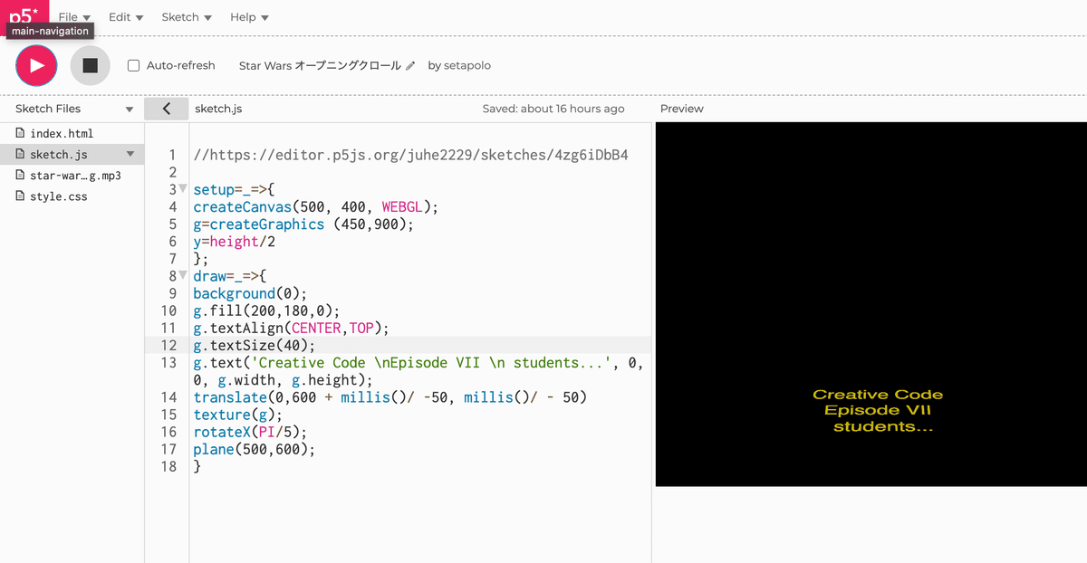Click the sketch.js tab title
Screen dimensions: 1087x563
pyautogui.click(x=218, y=109)
